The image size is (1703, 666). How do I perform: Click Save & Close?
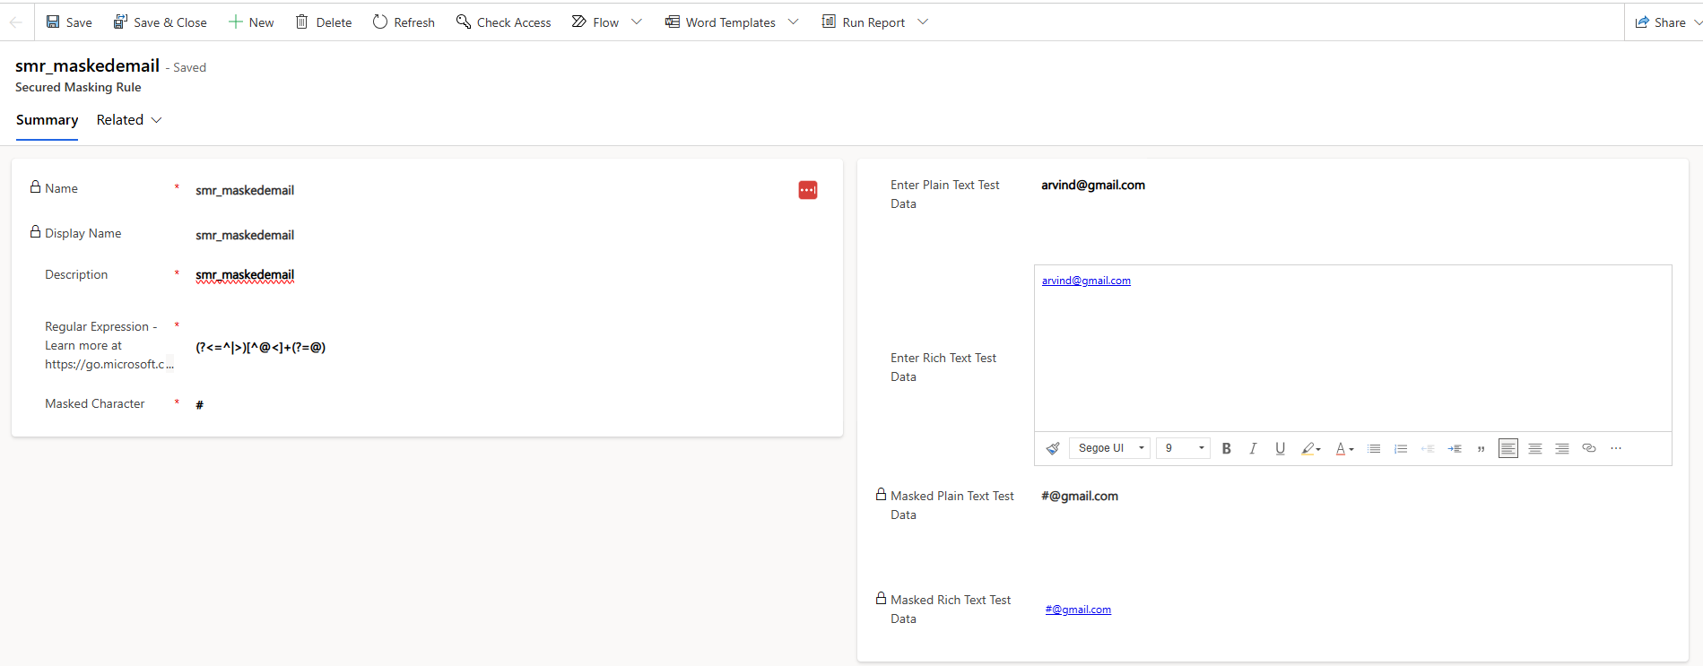(x=160, y=22)
